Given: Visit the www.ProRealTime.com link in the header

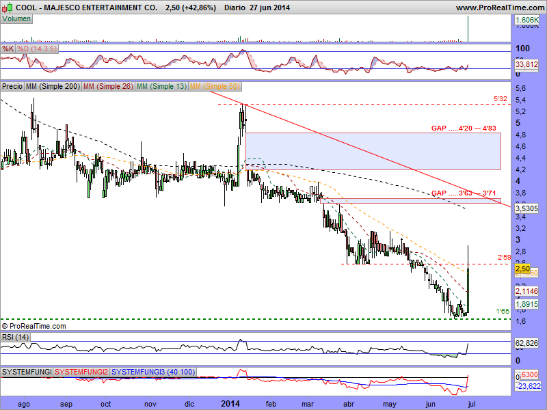Looking at the screenshot, I should coord(500,8).
